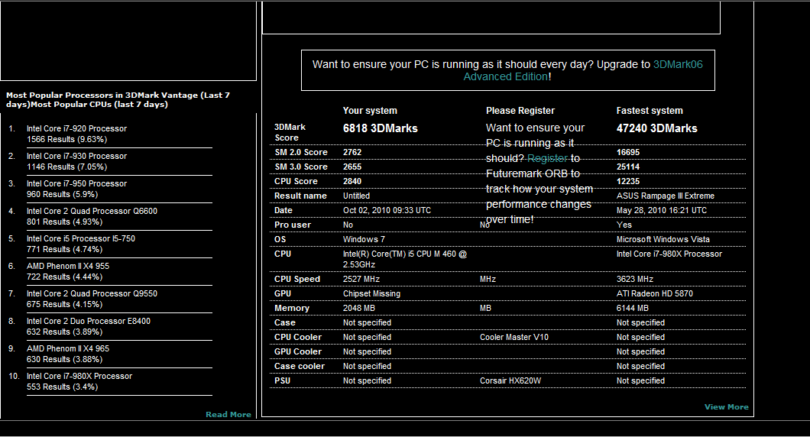Select Intel Core 2 Duo Processor E8400 entry

point(89,321)
